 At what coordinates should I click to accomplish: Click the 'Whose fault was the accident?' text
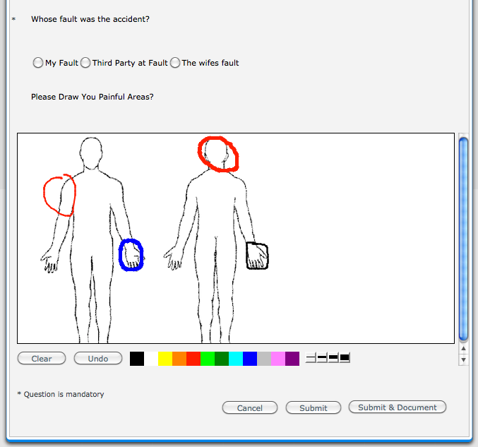90,19
